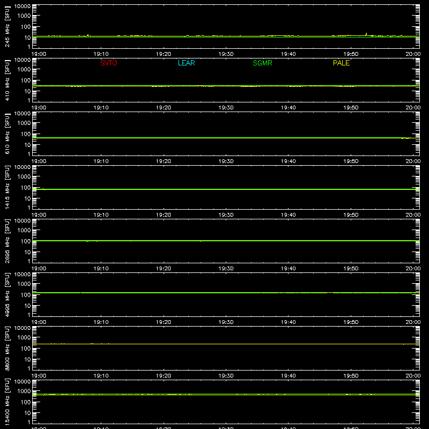Click 19:30 under the 245 MHz plot
Screen dimensions: 429x429
coord(226,54)
